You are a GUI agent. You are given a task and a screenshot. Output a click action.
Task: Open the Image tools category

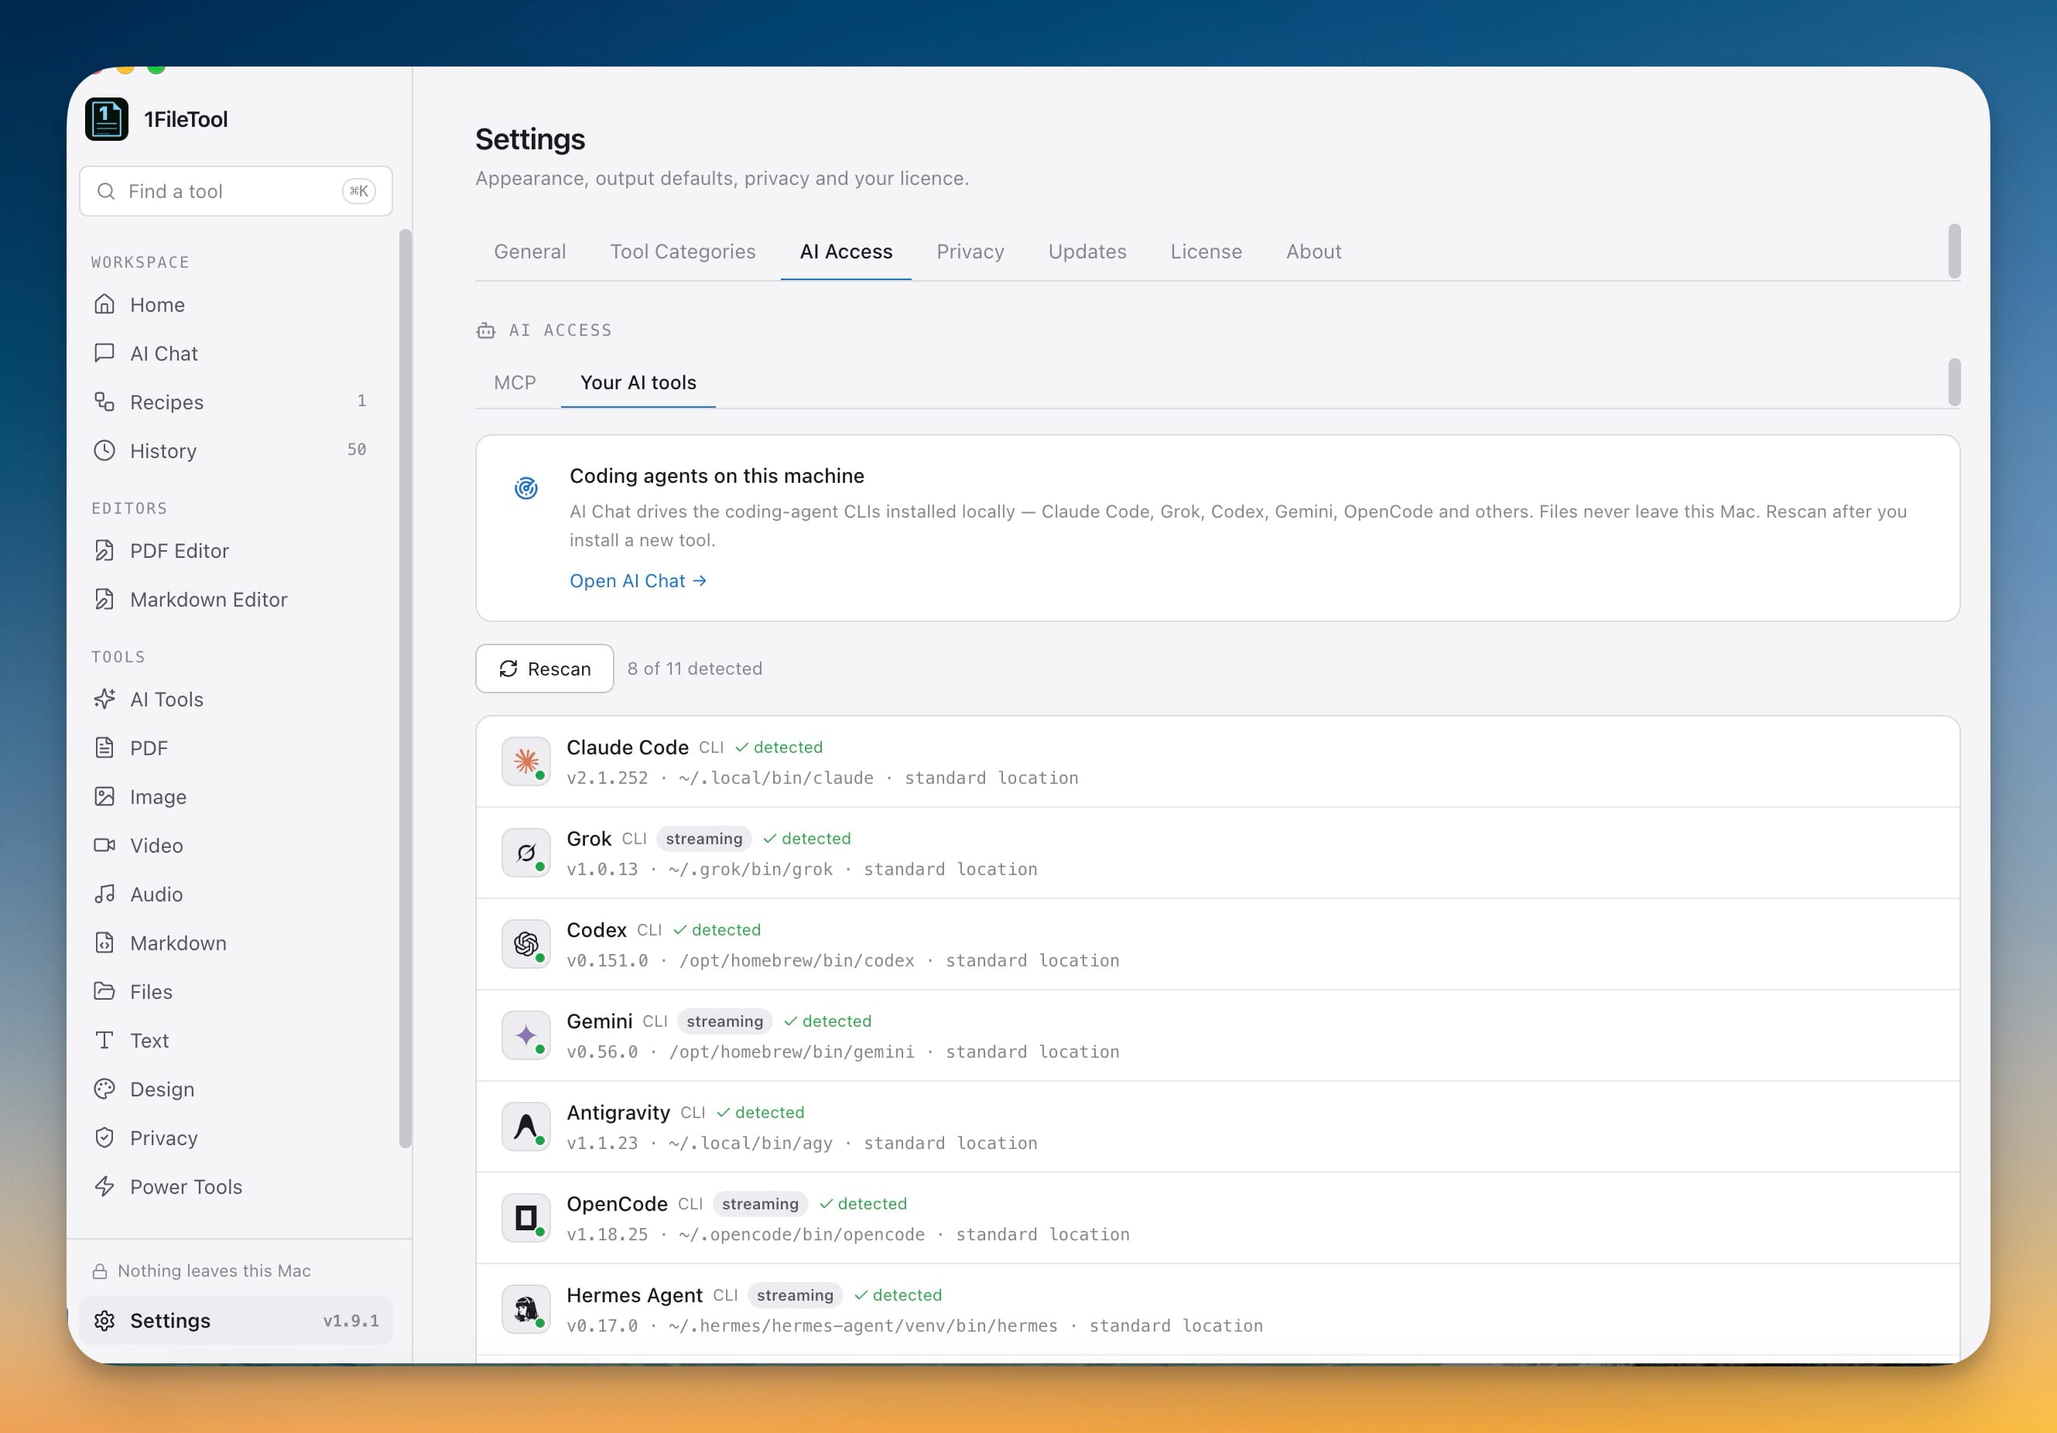click(234, 797)
